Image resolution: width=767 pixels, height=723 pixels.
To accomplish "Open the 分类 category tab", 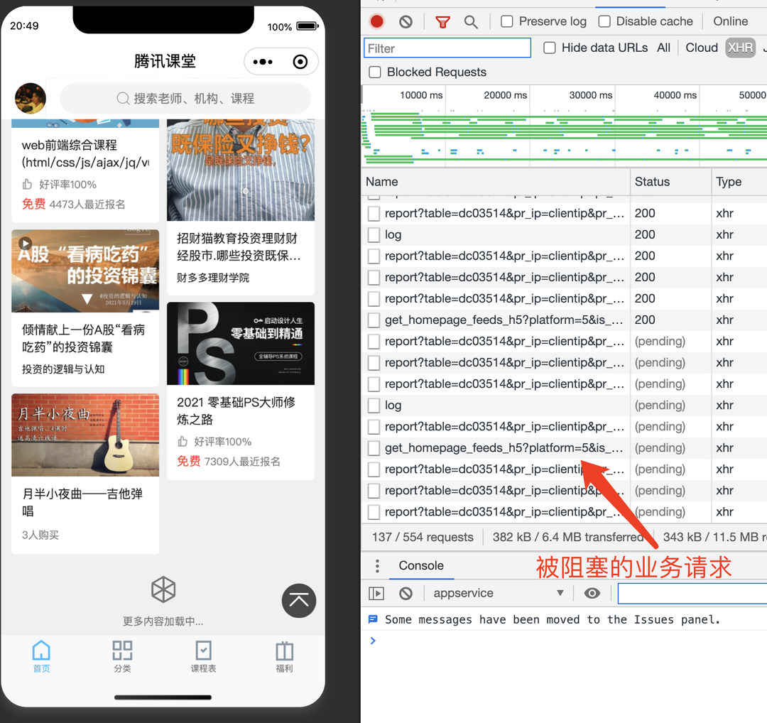I will point(122,656).
